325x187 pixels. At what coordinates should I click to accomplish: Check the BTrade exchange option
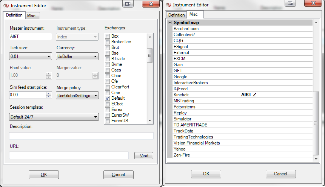point(107,59)
